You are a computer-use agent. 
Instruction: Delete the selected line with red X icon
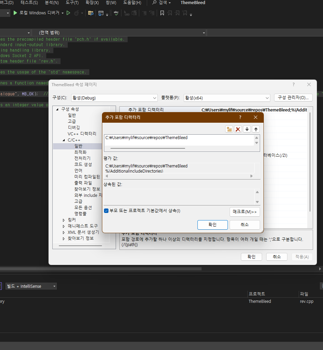[x=238, y=129]
